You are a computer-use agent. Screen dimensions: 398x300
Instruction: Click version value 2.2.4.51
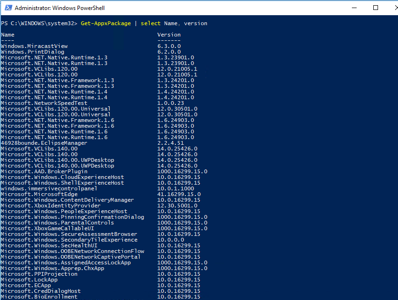[171, 143]
